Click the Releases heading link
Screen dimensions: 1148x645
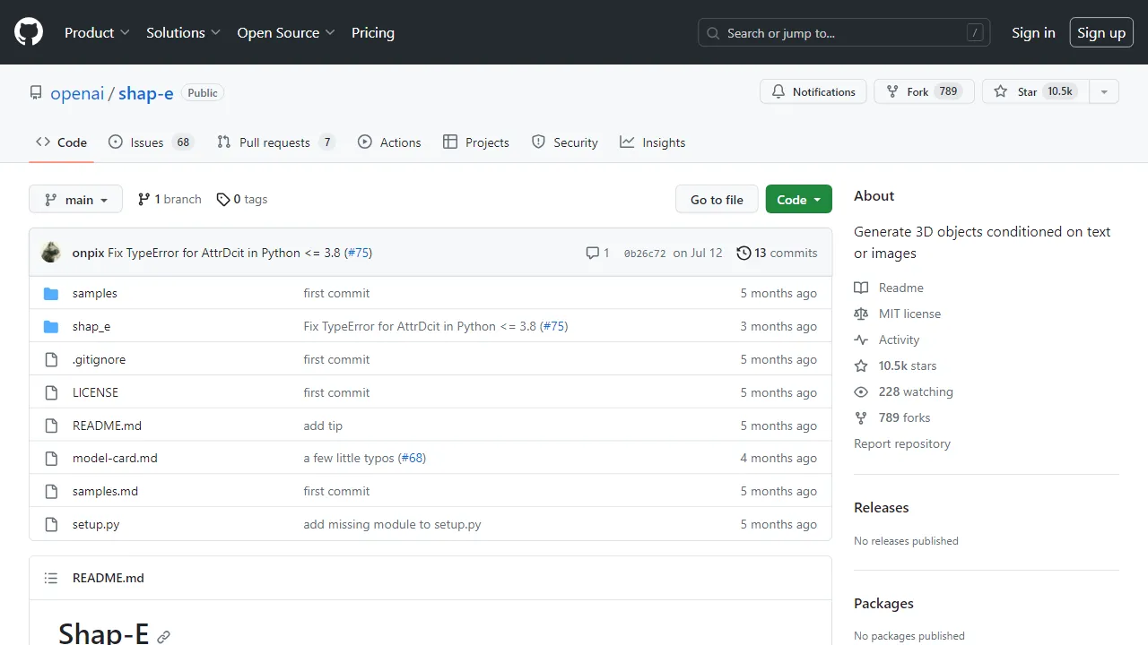click(x=881, y=507)
